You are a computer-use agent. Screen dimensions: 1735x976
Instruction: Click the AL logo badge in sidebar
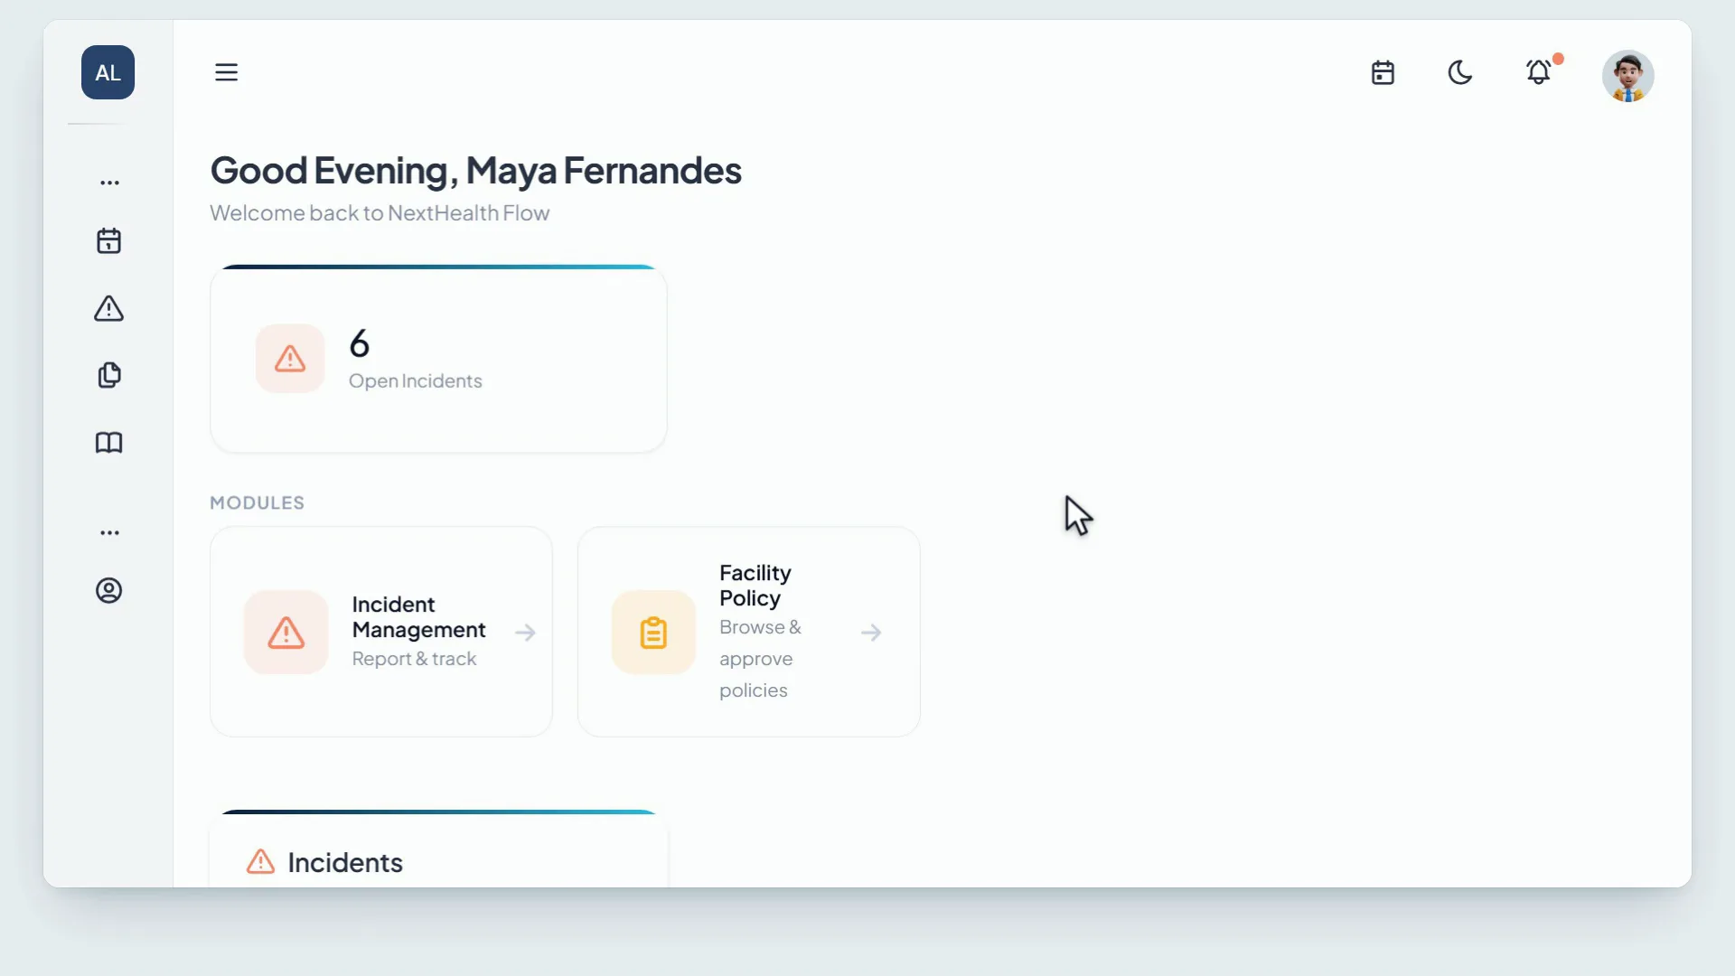pos(108,72)
